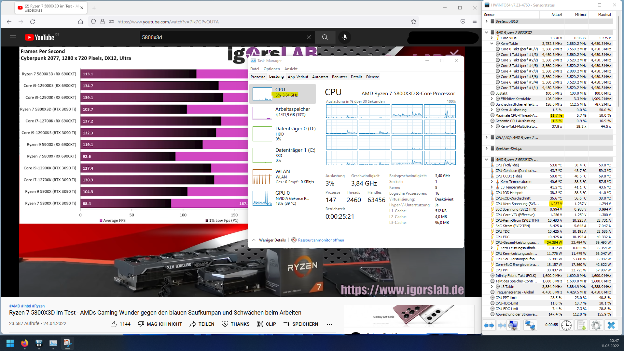This screenshot has width=624, height=351.
Task: Collapse the AMD Ryzen 7 5800X3D sensor group
Action: 486,32
